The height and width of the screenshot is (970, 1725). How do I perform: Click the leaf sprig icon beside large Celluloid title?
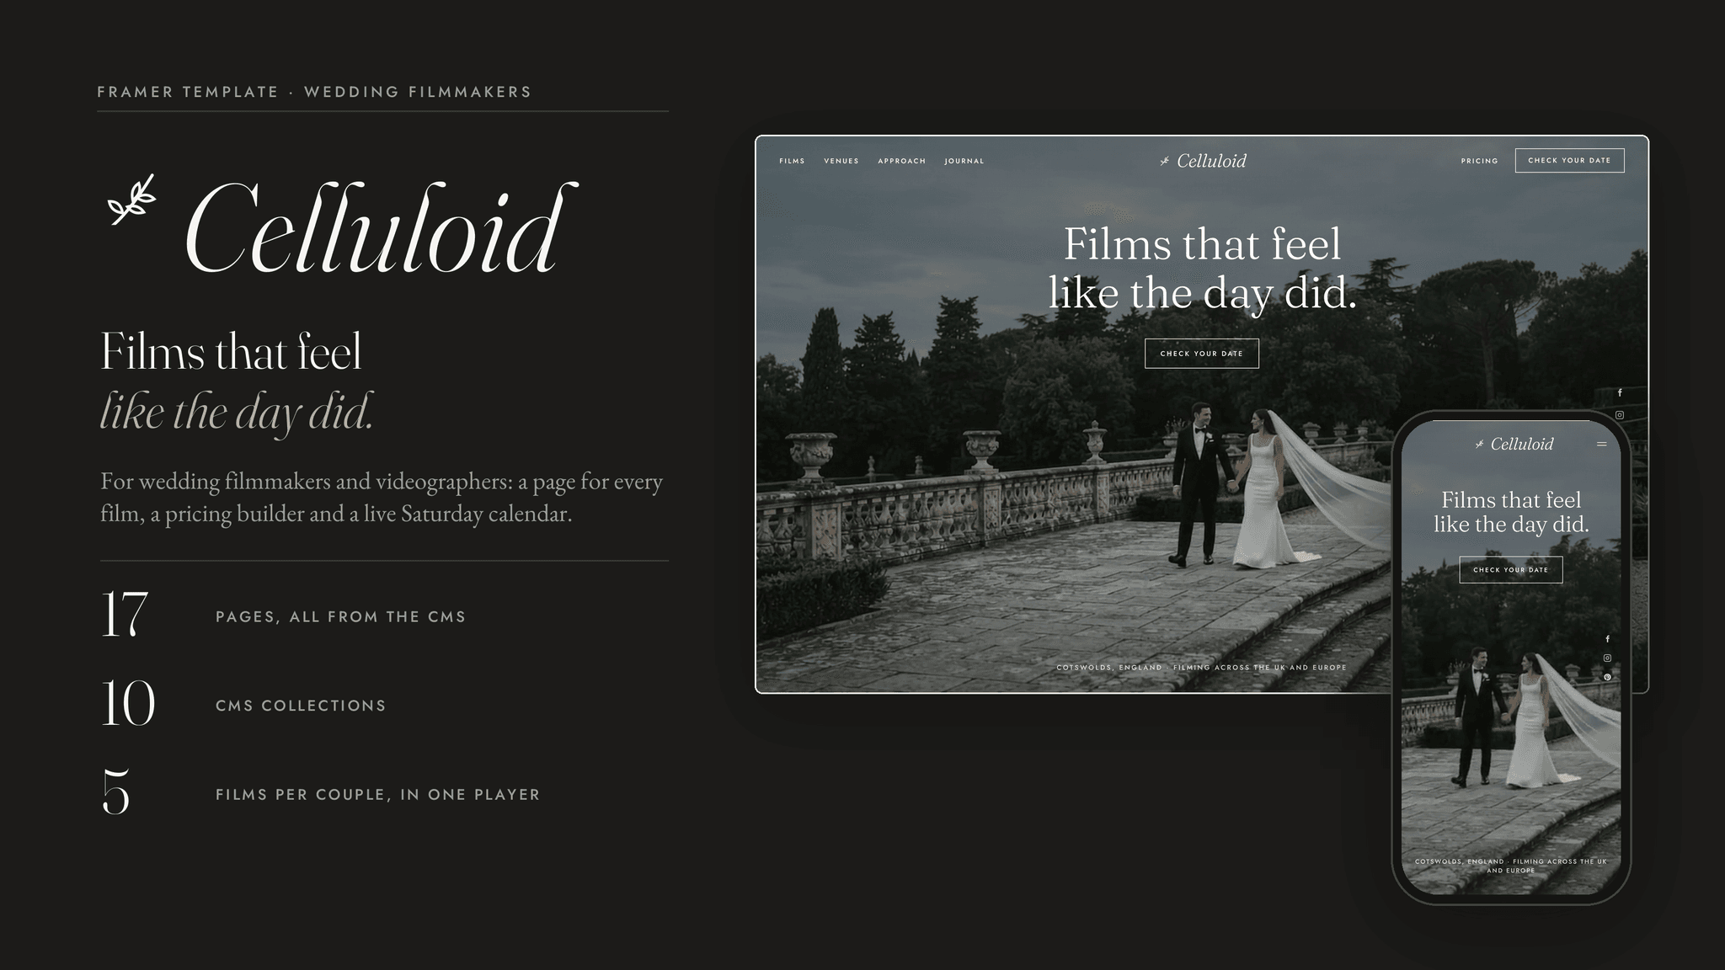(x=132, y=200)
